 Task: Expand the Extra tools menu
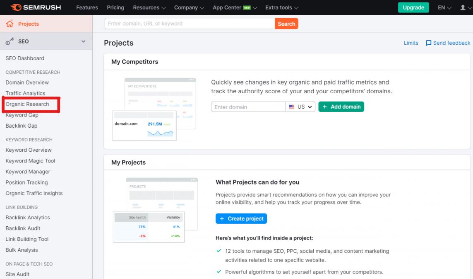tap(281, 7)
